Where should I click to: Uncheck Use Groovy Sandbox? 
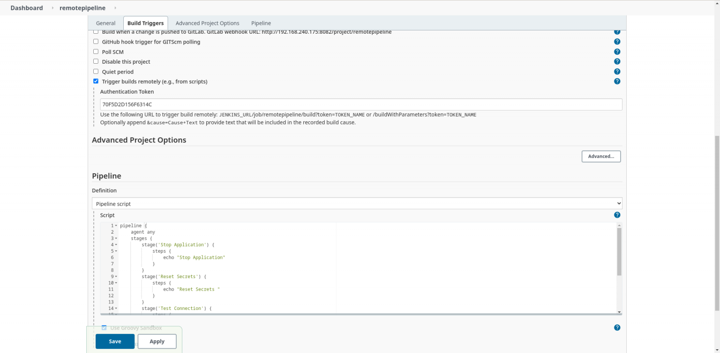point(104,328)
